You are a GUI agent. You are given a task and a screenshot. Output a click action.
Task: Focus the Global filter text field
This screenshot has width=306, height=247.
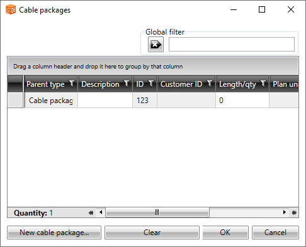tap(232, 44)
